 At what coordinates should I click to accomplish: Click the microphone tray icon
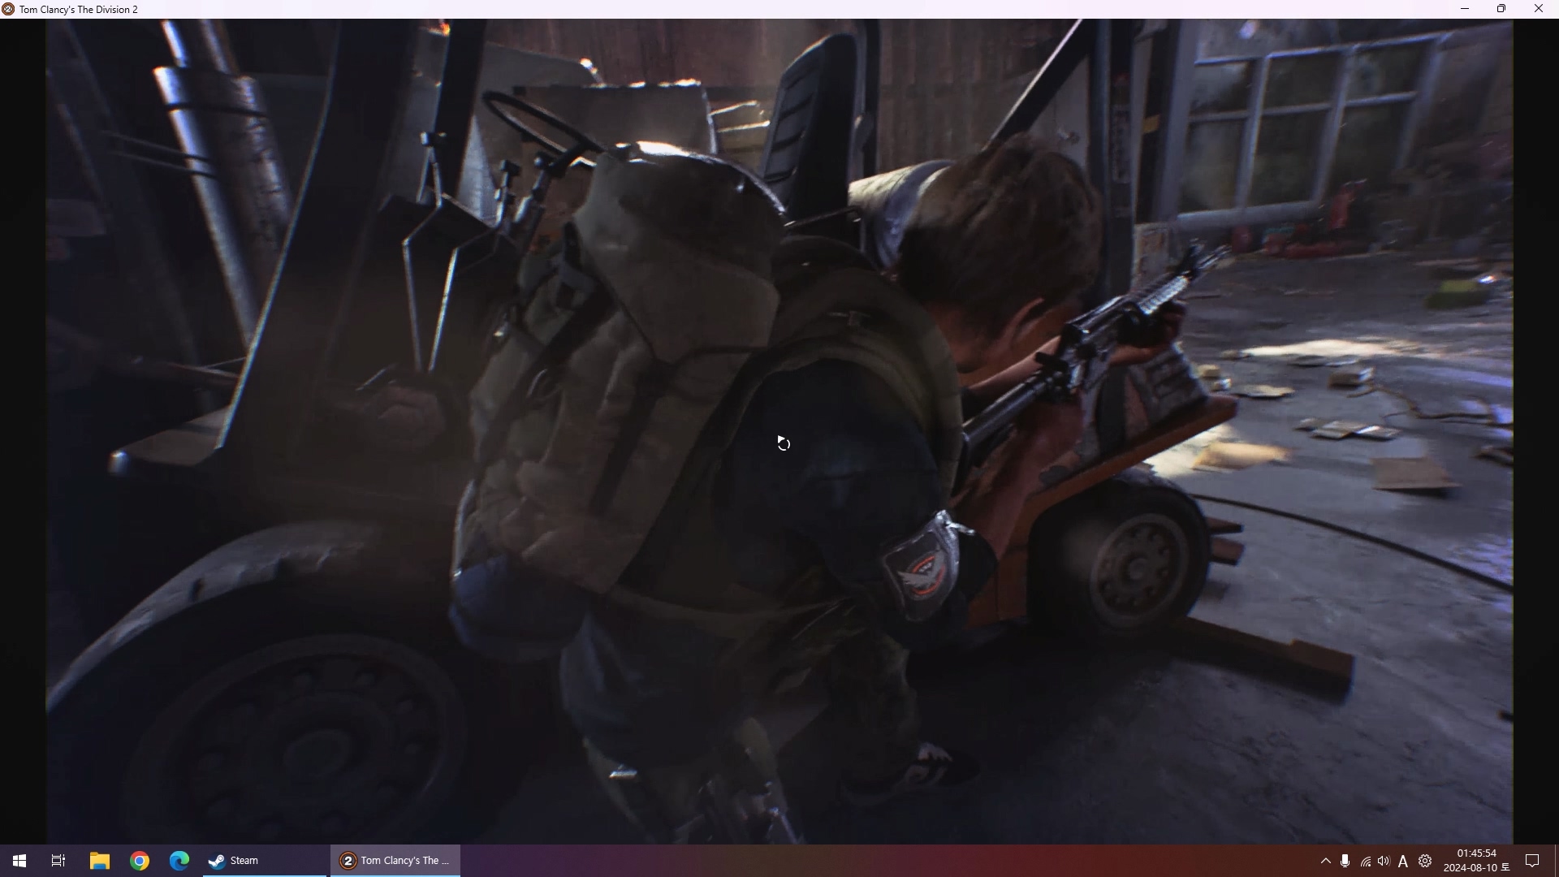point(1345,861)
